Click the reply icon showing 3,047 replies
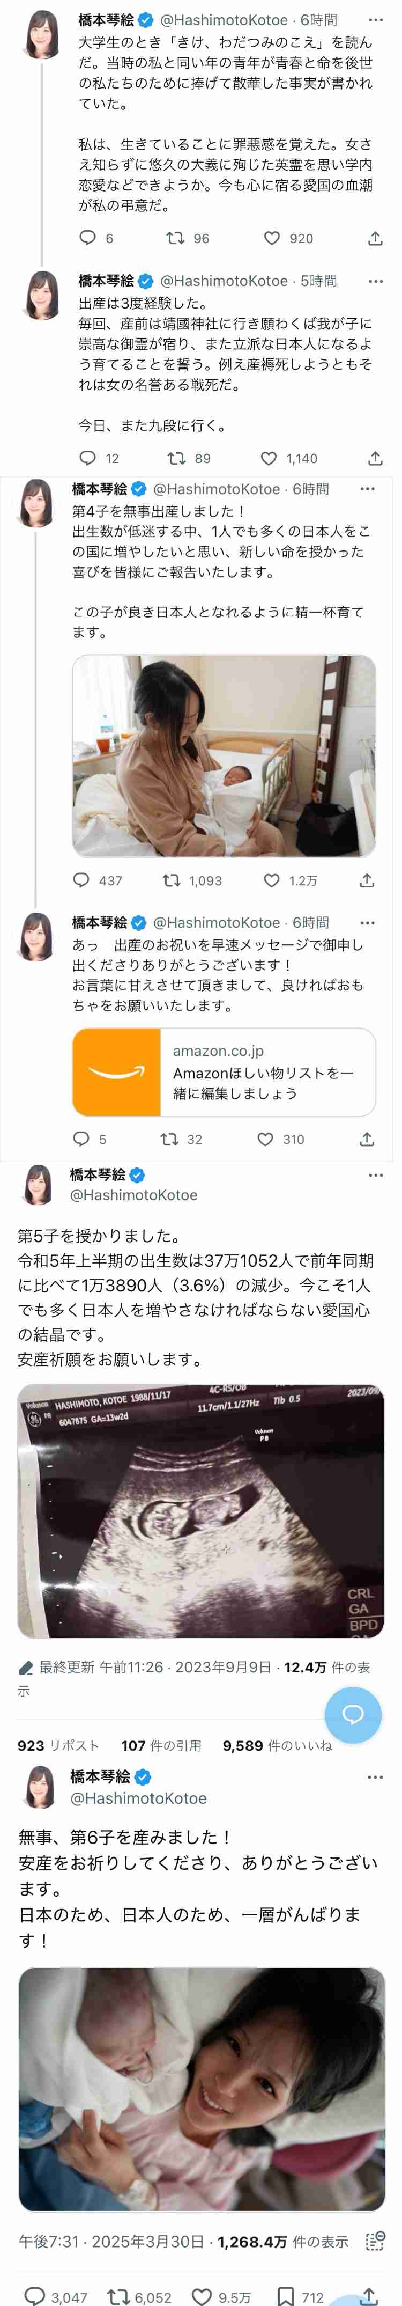The width and height of the screenshot is (402, 2306). [x=35, y=2290]
